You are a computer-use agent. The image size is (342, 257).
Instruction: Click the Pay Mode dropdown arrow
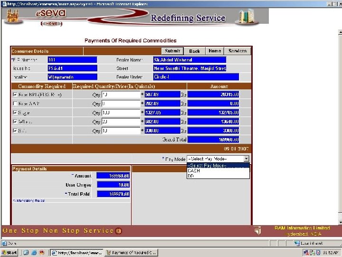coord(246,158)
